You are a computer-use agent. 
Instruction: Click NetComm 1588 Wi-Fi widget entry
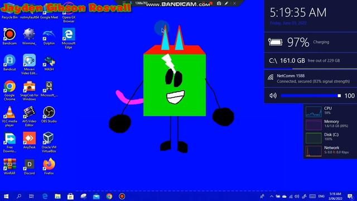(x=311, y=79)
